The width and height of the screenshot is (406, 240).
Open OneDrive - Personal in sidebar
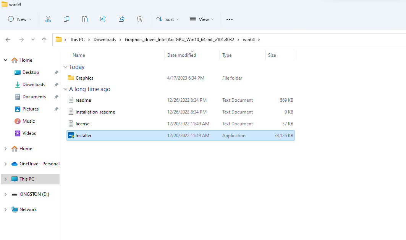(x=39, y=164)
